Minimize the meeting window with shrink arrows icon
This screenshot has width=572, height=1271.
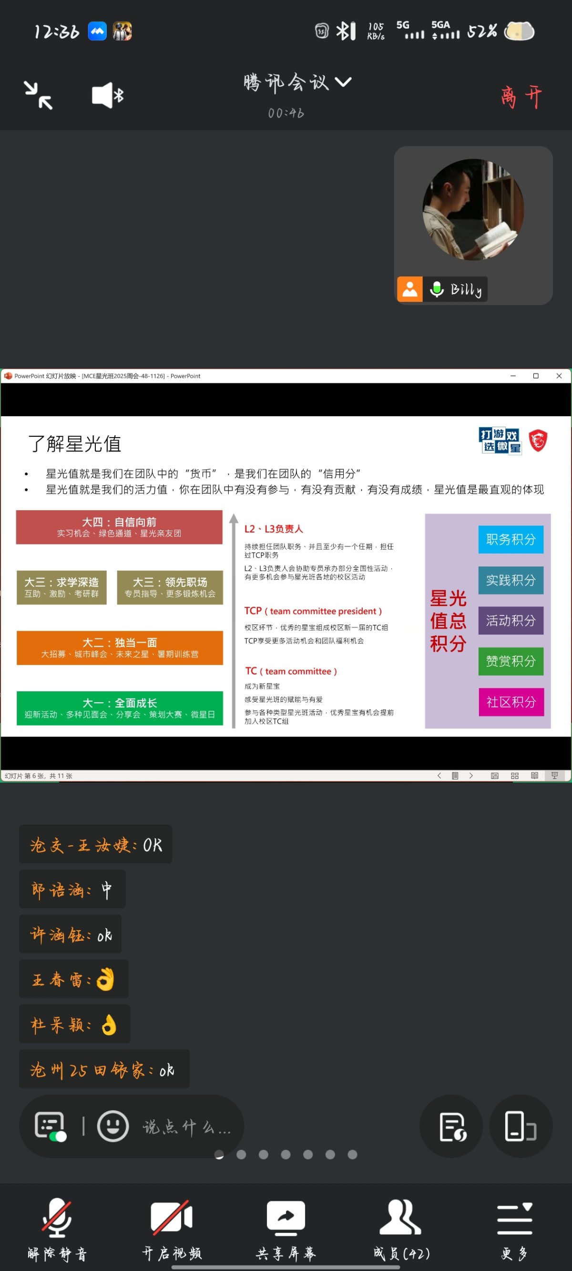click(x=38, y=95)
